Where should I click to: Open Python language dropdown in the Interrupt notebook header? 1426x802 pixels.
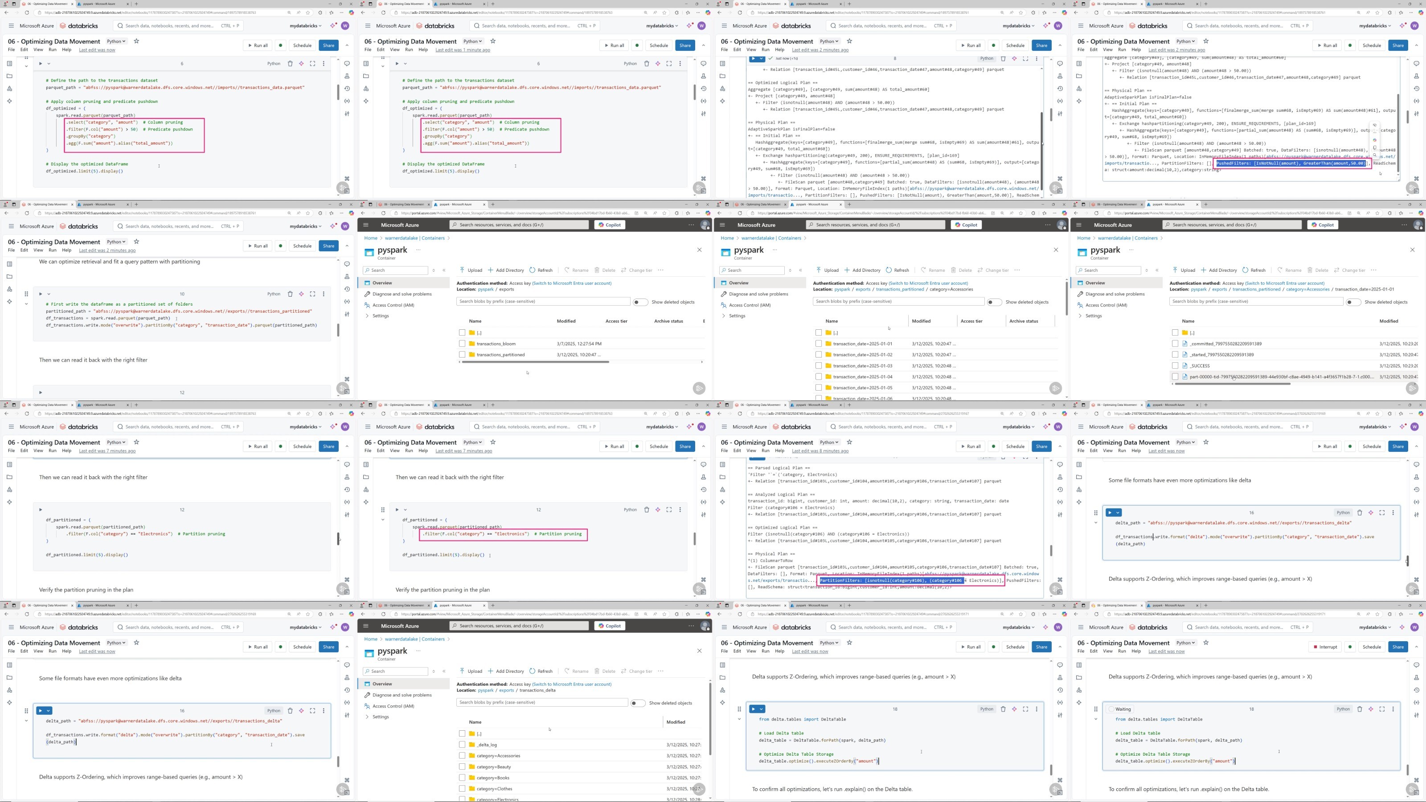pyautogui.click(x=1186, y=642)
